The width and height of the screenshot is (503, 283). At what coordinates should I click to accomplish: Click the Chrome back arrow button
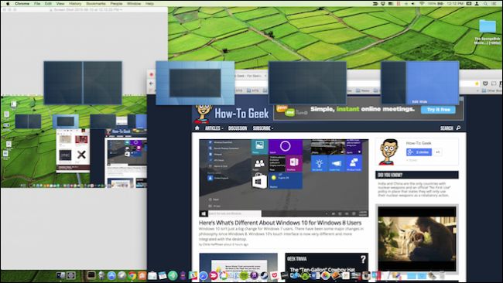tap(151, 84)
